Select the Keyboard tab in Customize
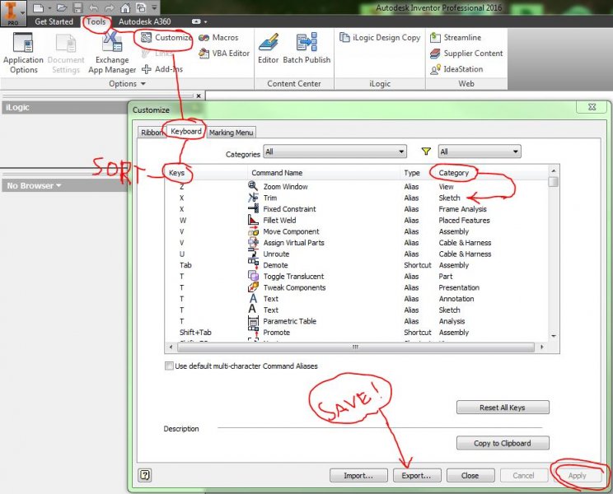 pos(186,131)
